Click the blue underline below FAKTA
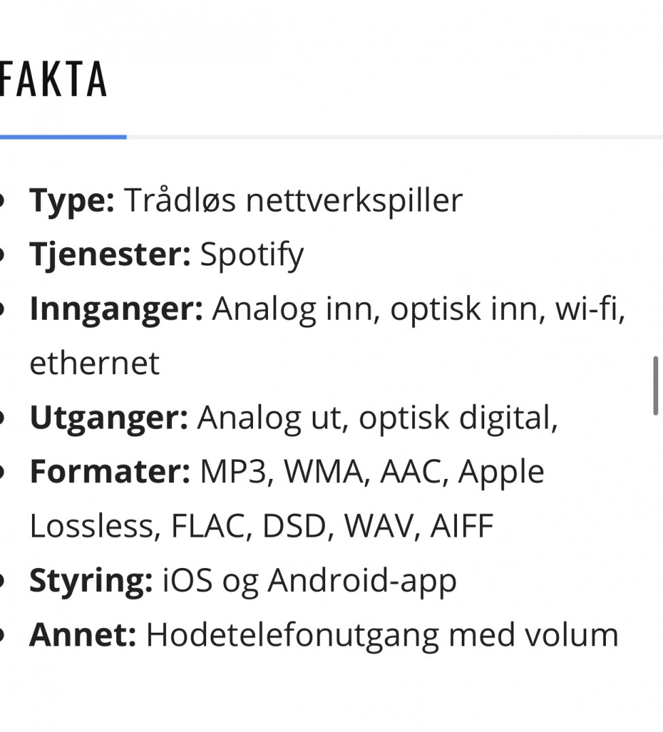663x732 pixels. point(63,137)
